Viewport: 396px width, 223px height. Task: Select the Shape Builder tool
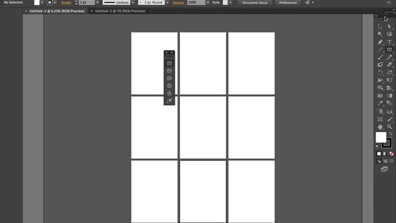[380, 88]
